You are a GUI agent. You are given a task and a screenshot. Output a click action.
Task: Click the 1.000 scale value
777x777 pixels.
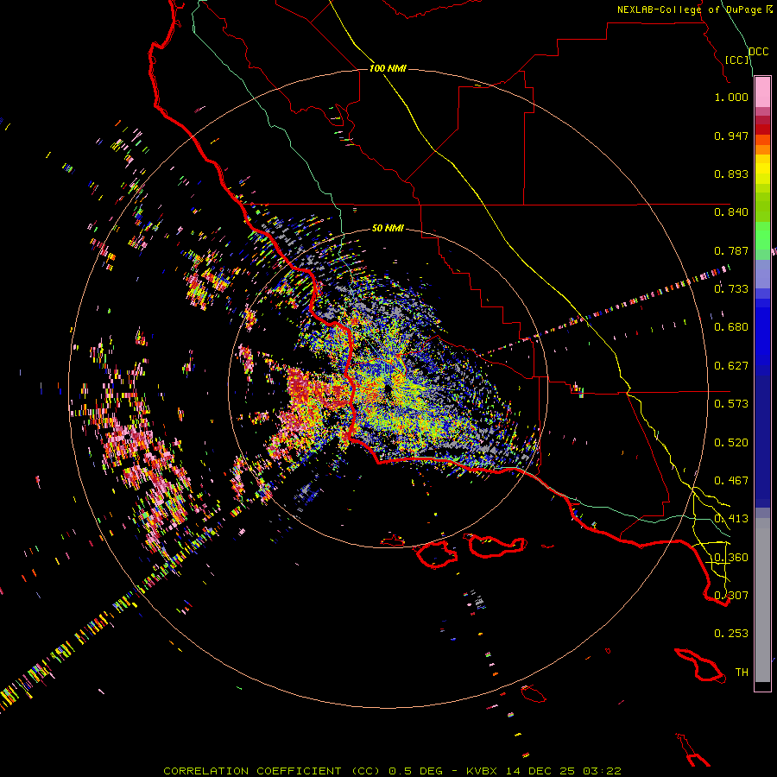tap(731, 97)
